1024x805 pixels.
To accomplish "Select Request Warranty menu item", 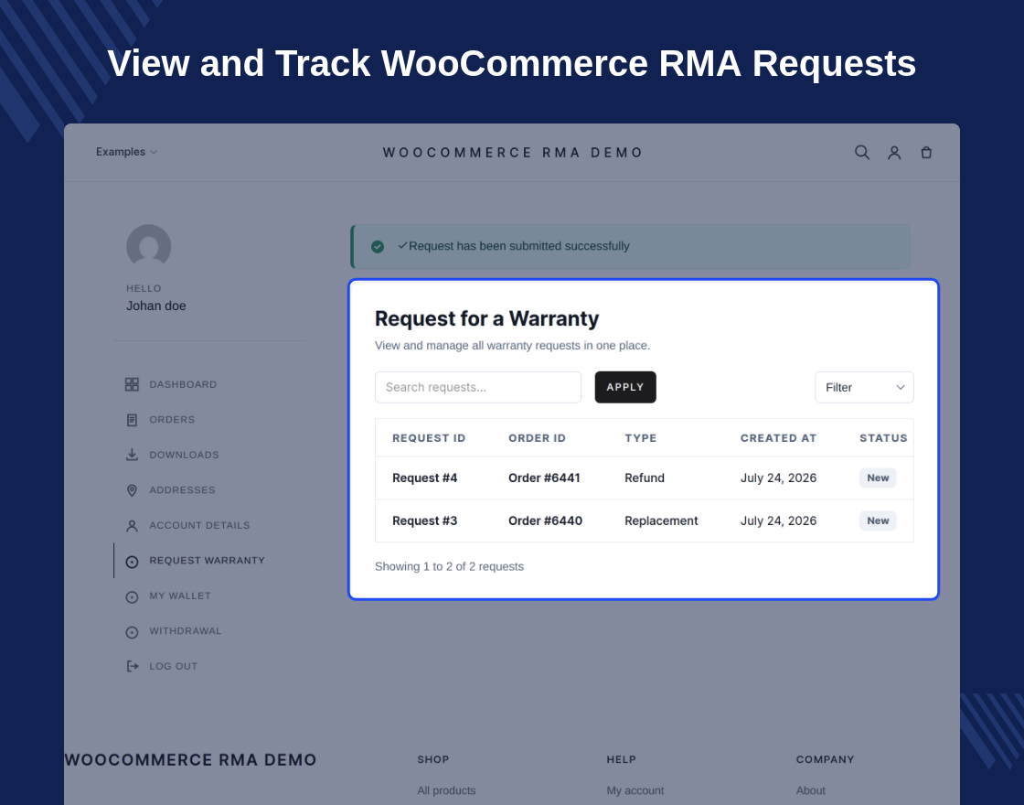I will pyautogui.click(x=207, y=561).
